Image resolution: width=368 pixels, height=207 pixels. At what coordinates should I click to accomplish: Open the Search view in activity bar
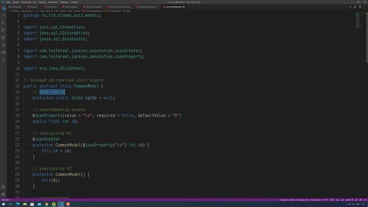pos(3,15)
